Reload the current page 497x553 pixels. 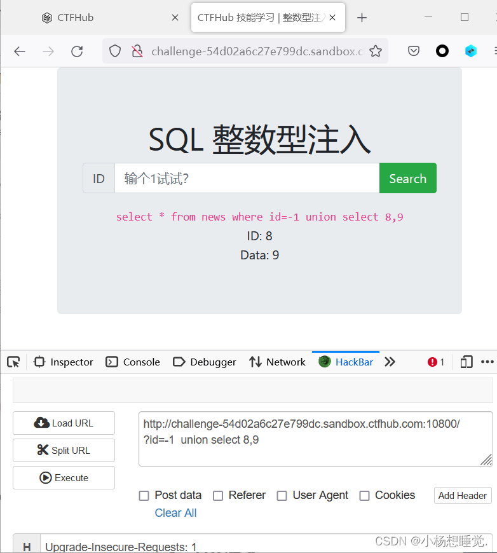click(77, 51)
